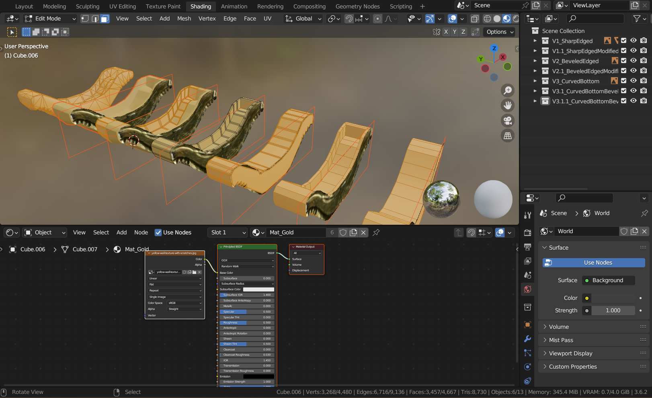Screen dimensions: 652x398
Task: Click the outliner search field
Action: pyautogui.click(x=595, y=18)
